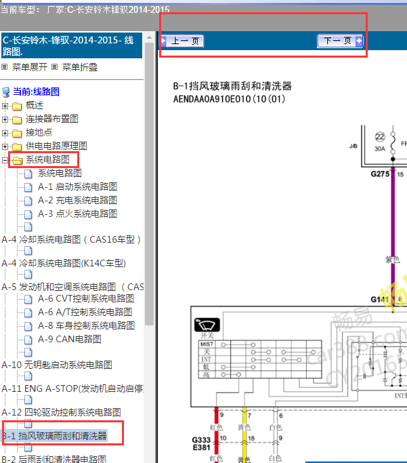Collapse all menus via 菜单折叠
The image size is (407, 463).
click(x=80, y=67)
